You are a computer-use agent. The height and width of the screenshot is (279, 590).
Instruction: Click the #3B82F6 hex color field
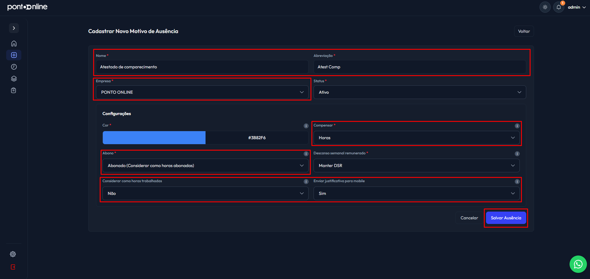click(257, 137)
